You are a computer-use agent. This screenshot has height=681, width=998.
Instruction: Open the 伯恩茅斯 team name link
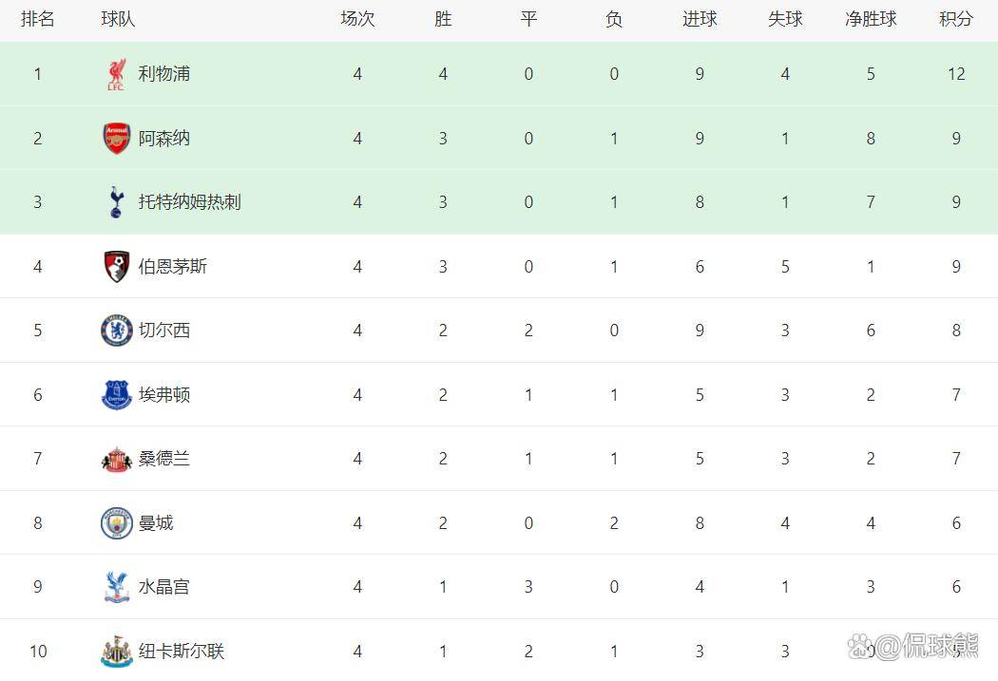(172, 267)
